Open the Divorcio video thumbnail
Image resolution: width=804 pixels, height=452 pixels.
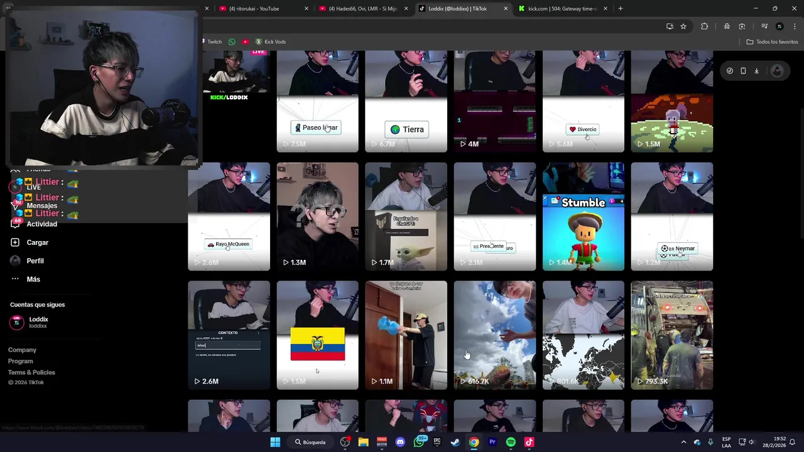(x=584, y=102)
